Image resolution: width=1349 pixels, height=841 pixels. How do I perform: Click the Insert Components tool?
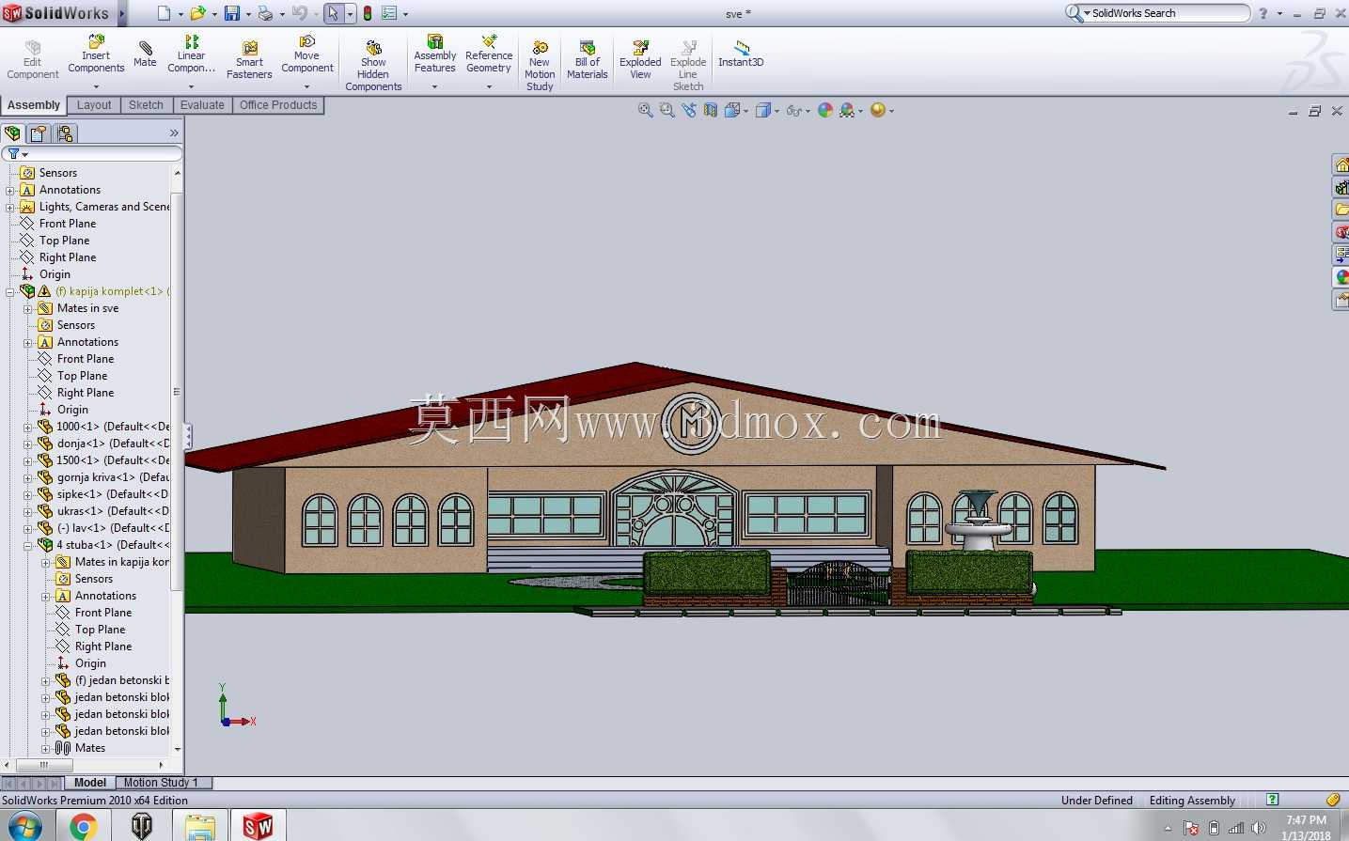tap(96, 55)
